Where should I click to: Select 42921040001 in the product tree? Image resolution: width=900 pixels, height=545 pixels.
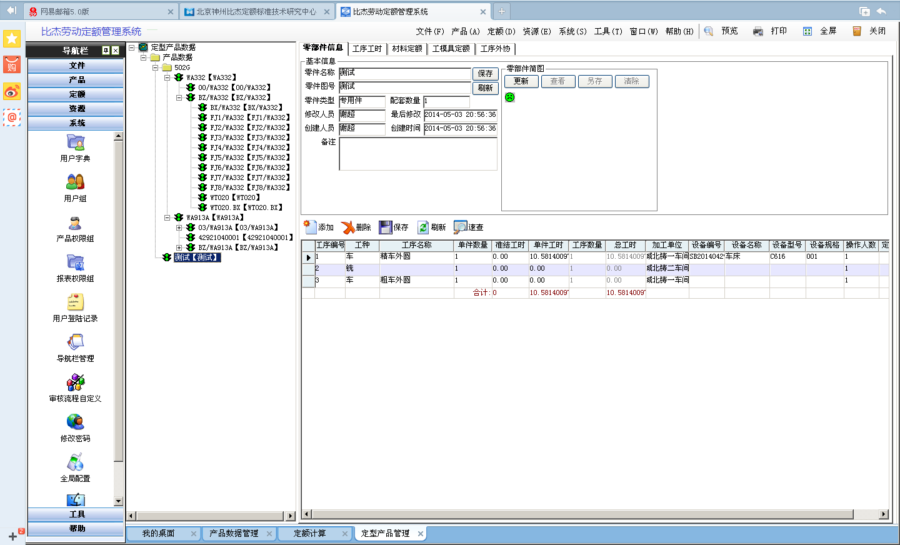tap(246, 237)
